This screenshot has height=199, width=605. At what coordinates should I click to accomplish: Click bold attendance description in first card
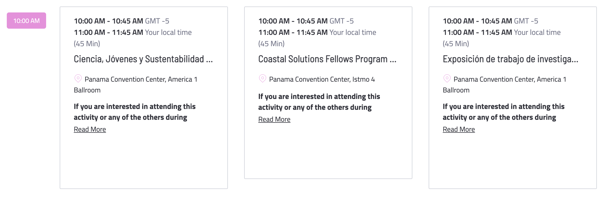[135, 112]
